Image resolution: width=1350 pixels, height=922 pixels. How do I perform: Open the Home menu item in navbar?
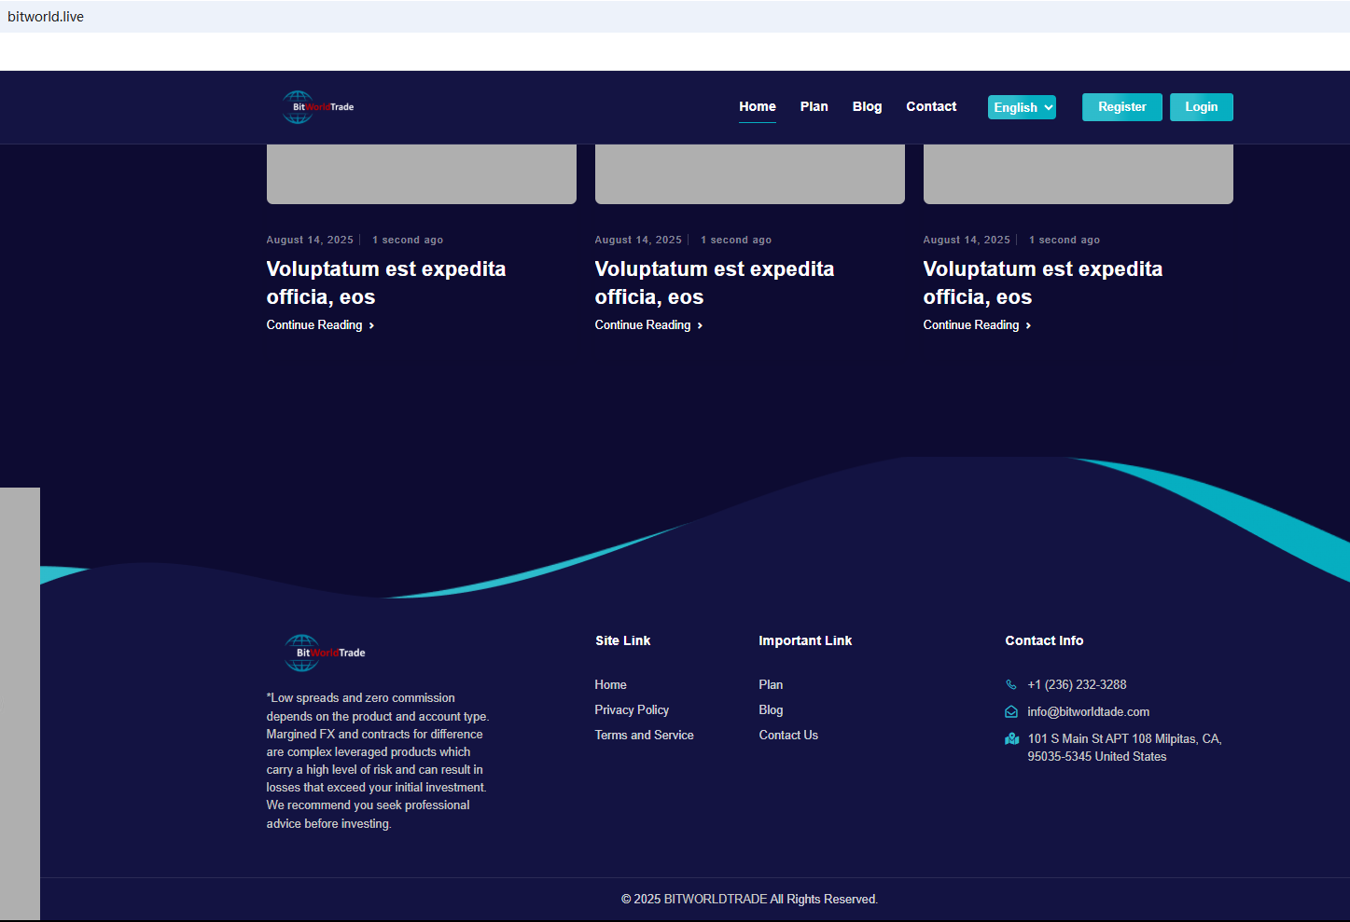point(757,107)
